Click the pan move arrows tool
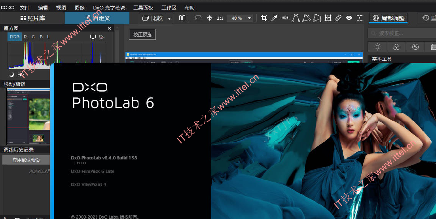The height and width of the screenshot is (219, 436). (210, 18)
